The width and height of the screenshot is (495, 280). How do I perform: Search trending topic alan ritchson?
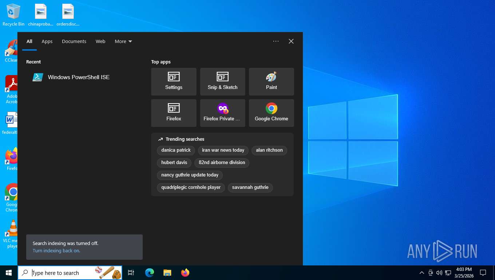pyautogui.click(x=269, y=150)
